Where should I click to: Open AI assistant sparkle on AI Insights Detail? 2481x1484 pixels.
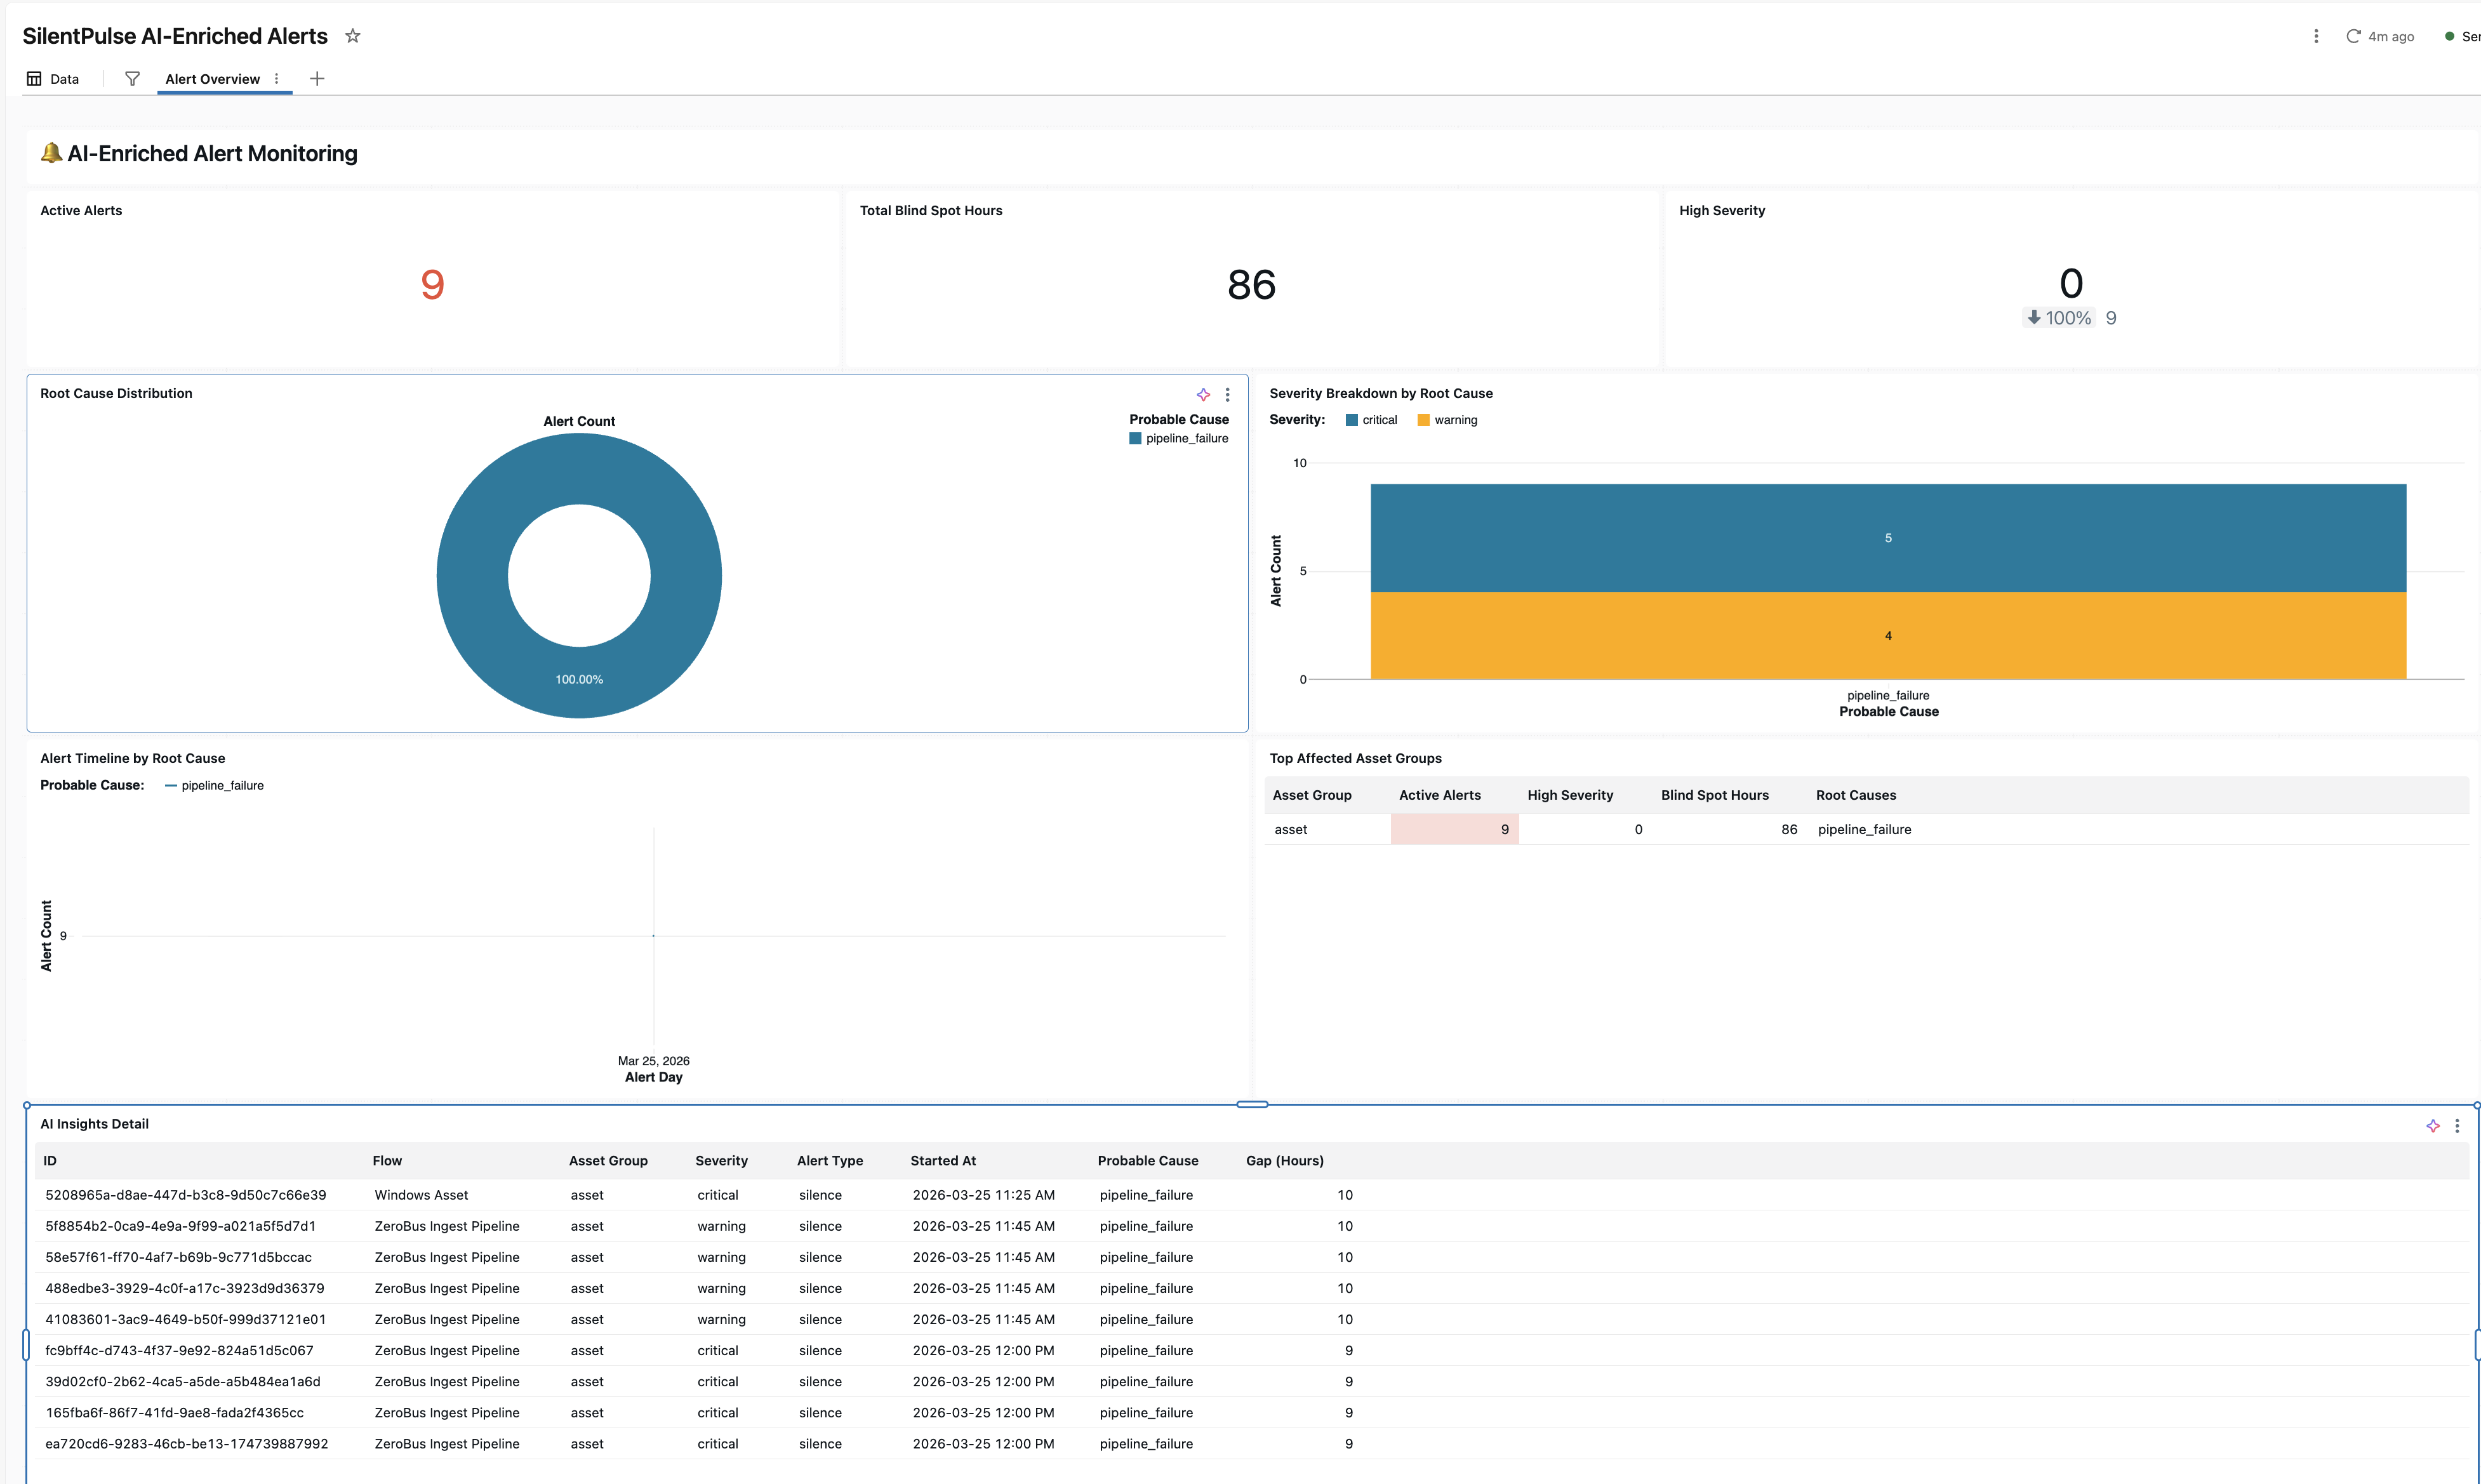[2433, 1126]
